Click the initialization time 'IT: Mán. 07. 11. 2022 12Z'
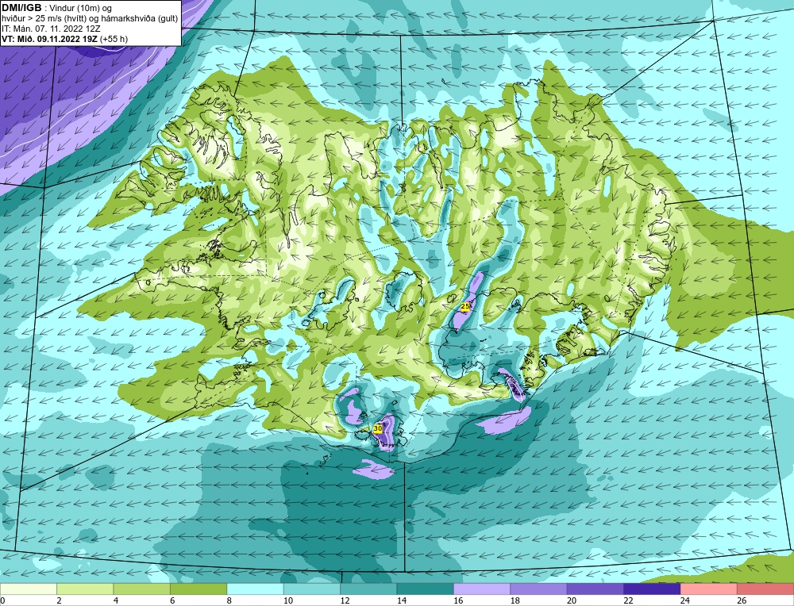This screenshot has height=606, width=794. 51,29
